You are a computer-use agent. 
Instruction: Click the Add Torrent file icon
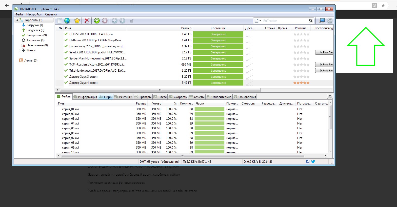(x=59, y=21)
